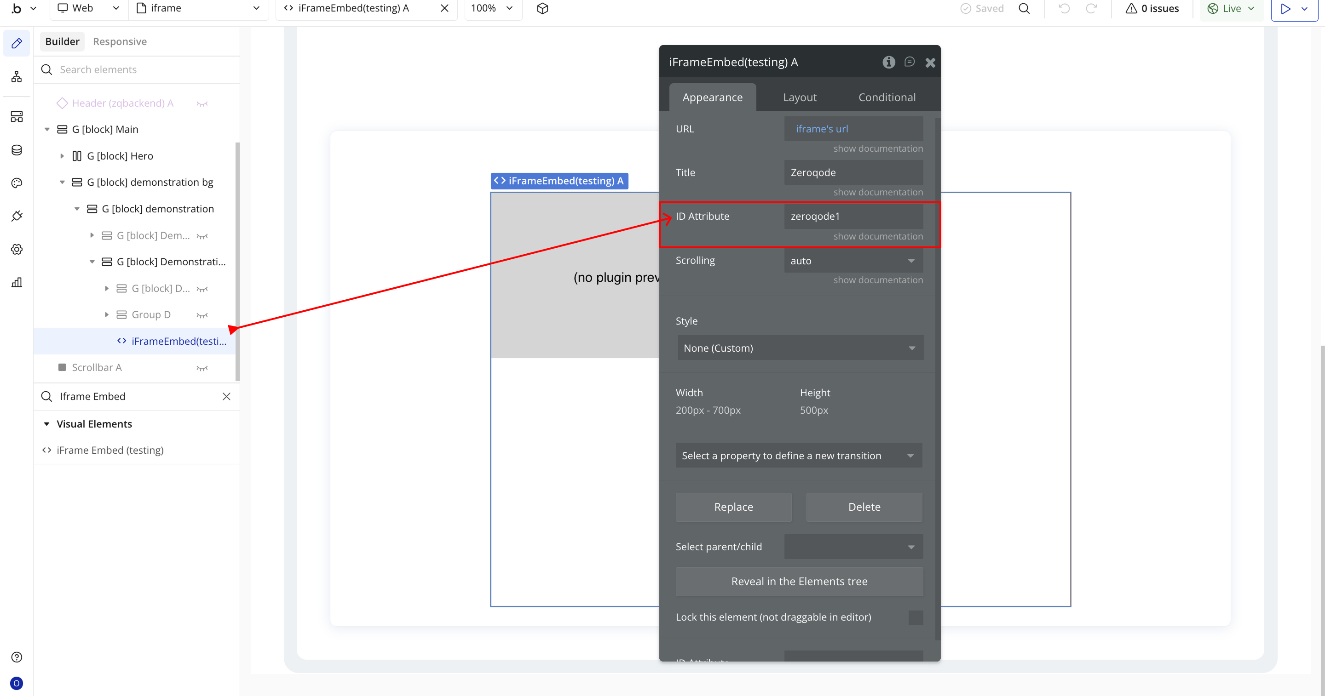Viewport: 1325px width, 696px height.
Task: Open the Styles palette icon
Action: click(x=17, y=183)
